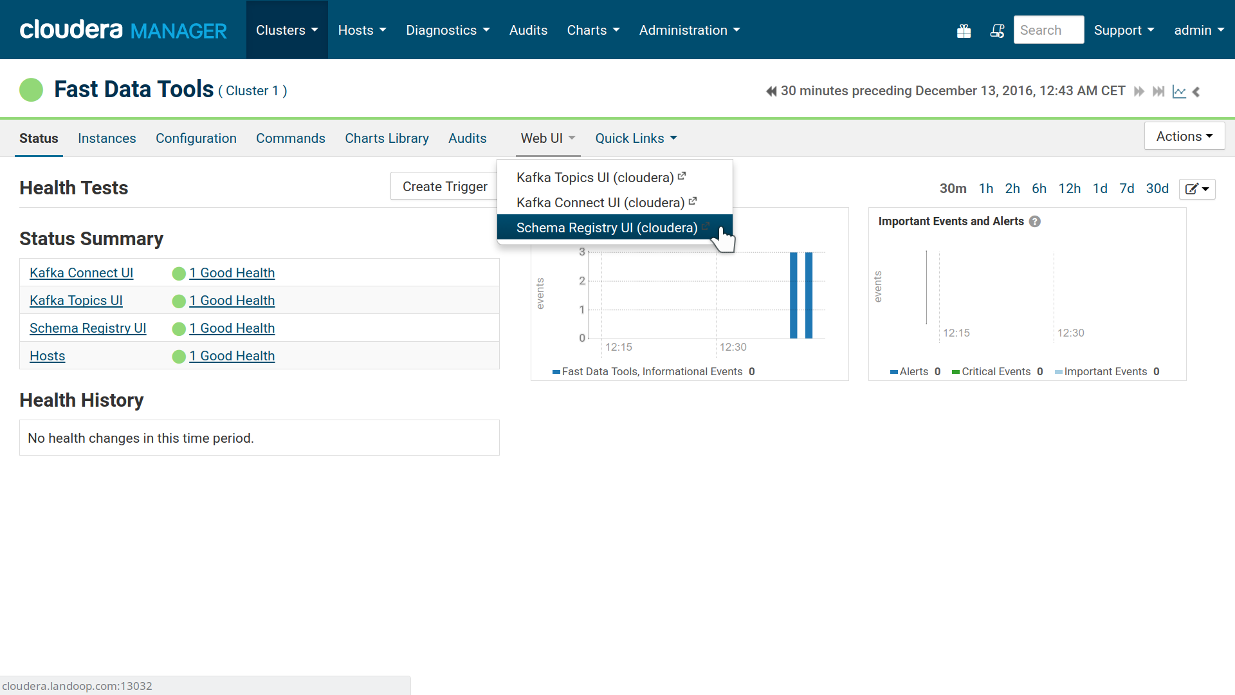1235x695 pixels.
Task: Set time range to 2h
Action: (1012, 189)
